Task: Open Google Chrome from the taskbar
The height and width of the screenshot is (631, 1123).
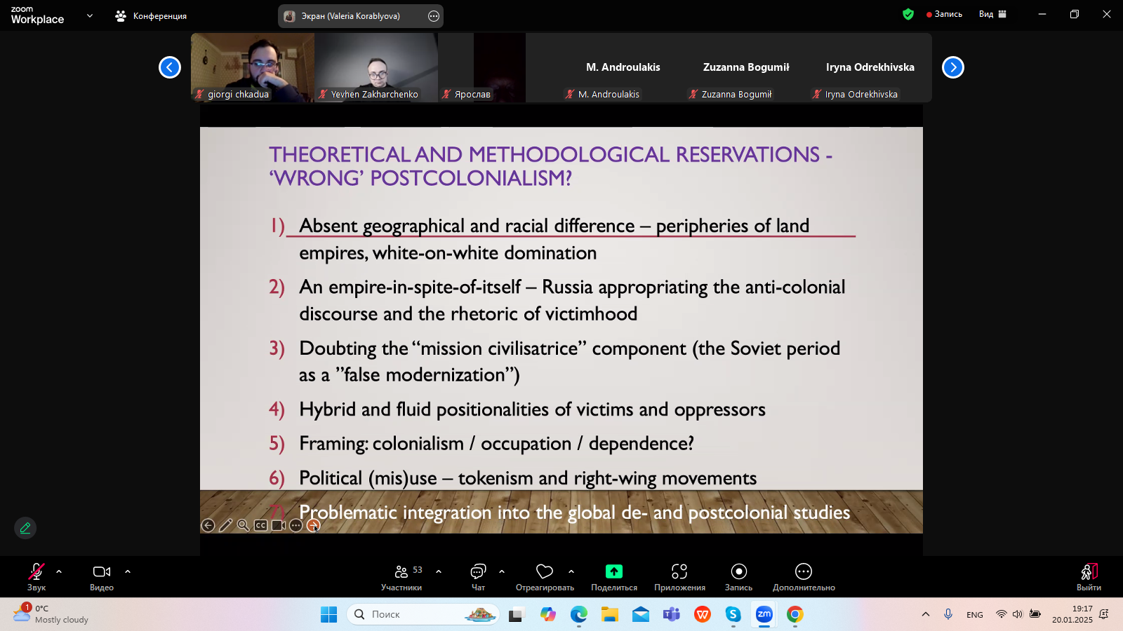Action: pos(795,615)
